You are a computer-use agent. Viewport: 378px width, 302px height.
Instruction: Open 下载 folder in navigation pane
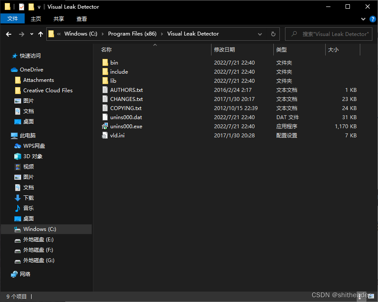point(29,198)
